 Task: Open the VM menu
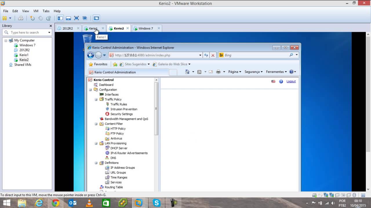click(36, 11)
